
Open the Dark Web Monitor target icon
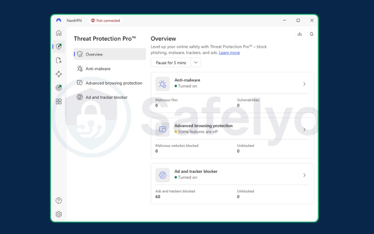[59, 88]
